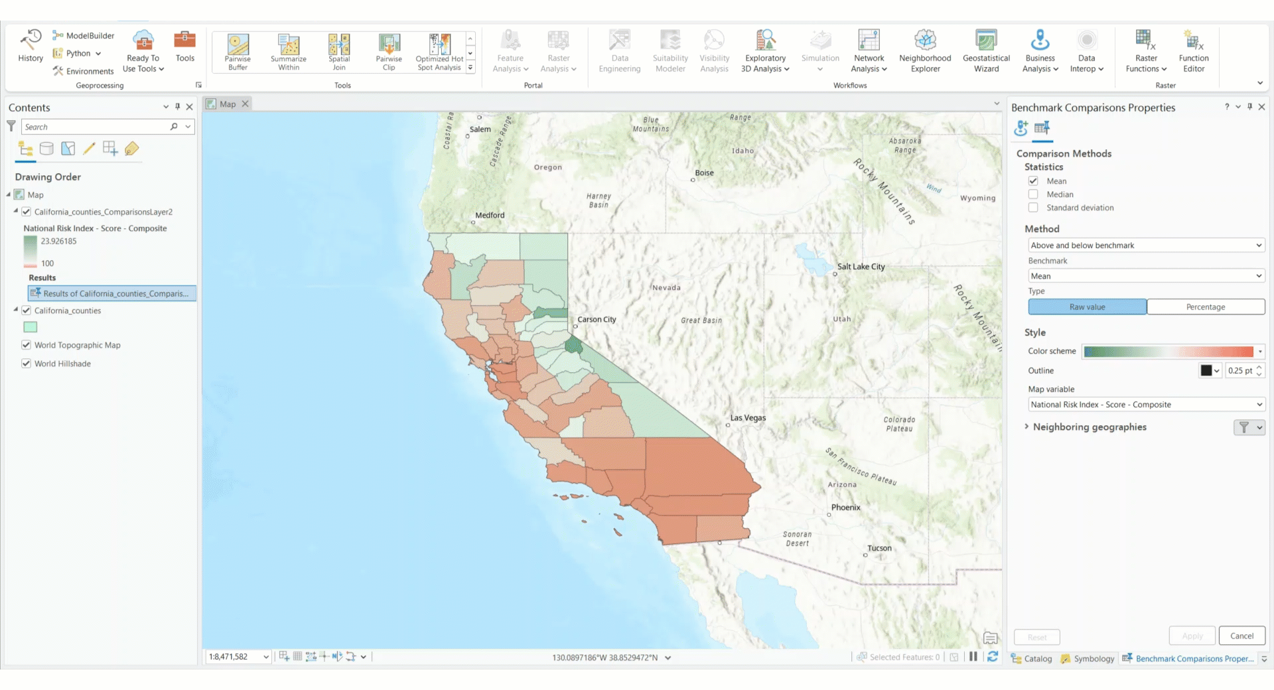Launch the Spatial Join tool
Viewport: 1274px width, 690px height.
pyautogui.click(x=338, y=52)
